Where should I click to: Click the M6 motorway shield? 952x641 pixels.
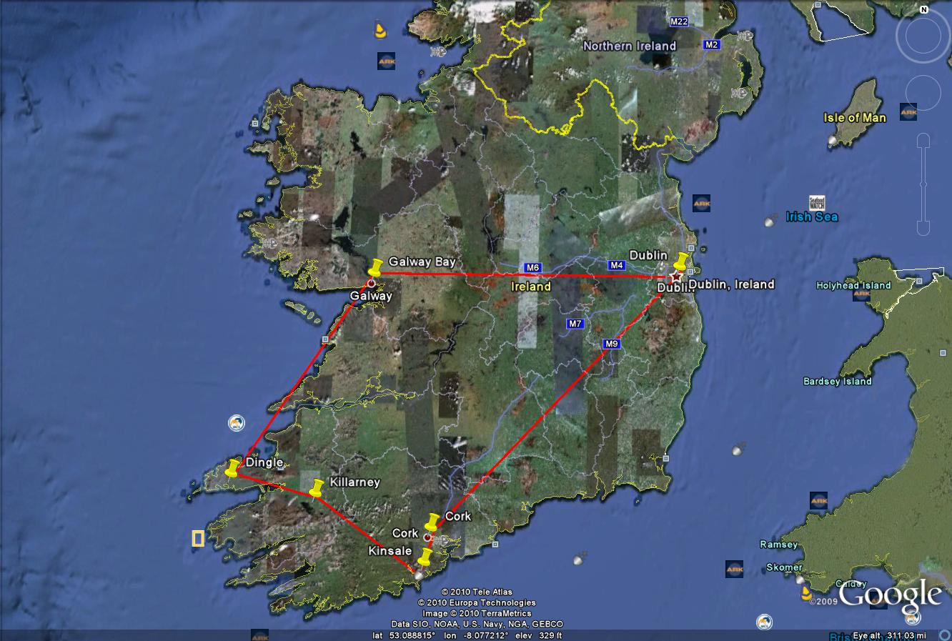[x=532, y=268]
